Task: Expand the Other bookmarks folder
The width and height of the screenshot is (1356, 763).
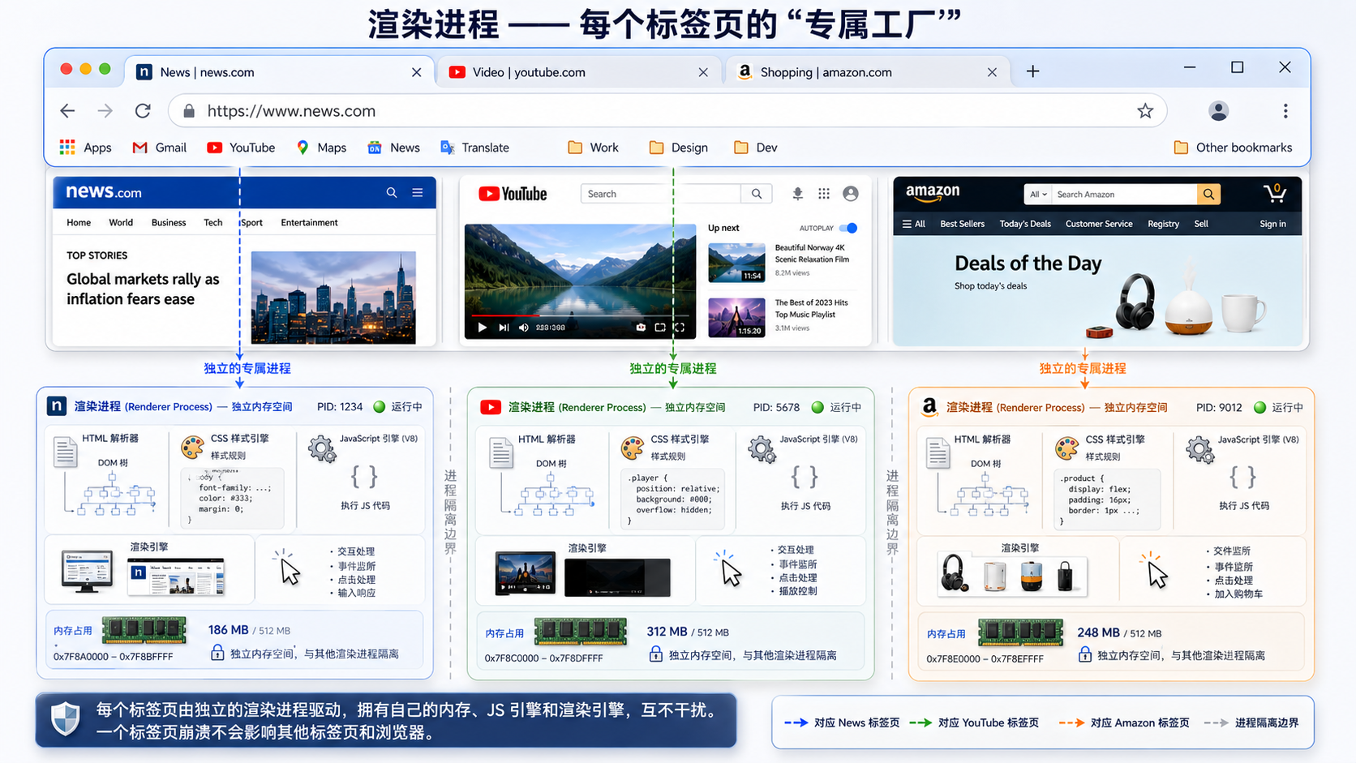Action: pyautogui.click(x=1233, y=148)
